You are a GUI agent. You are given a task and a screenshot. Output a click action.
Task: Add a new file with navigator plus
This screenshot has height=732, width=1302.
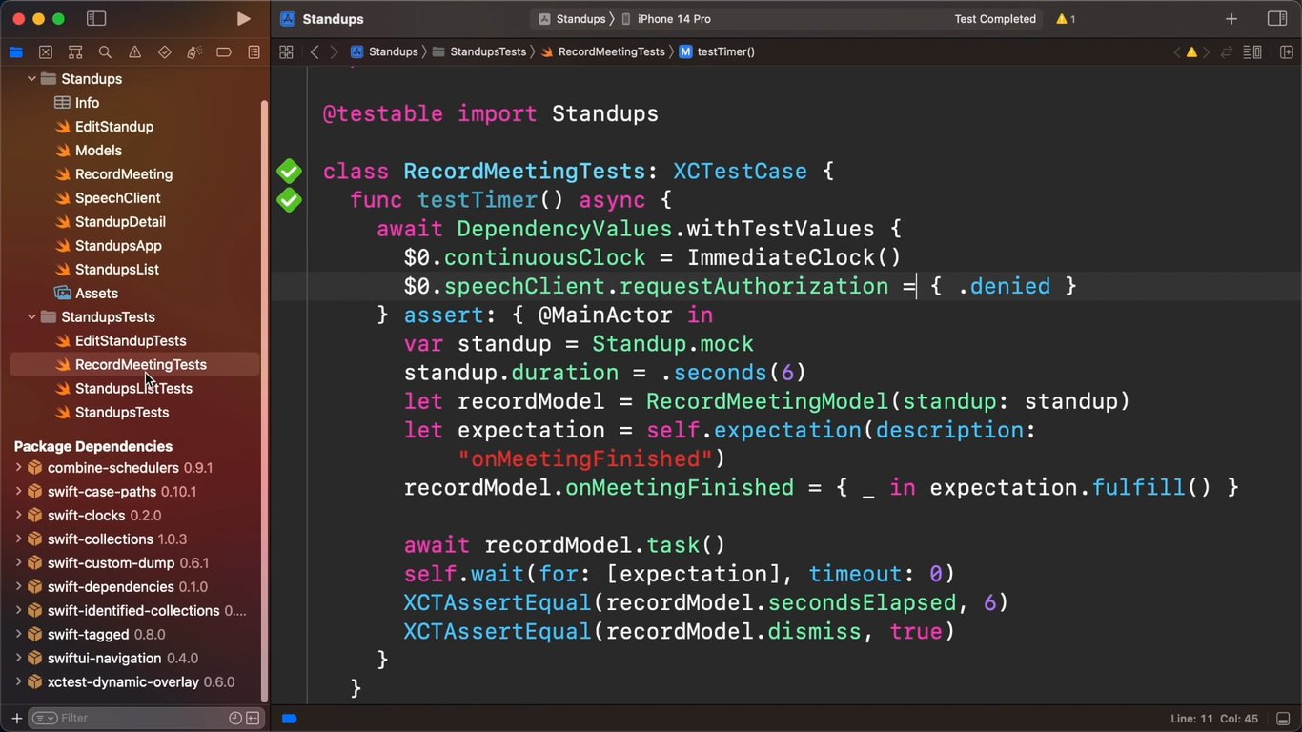16,718
